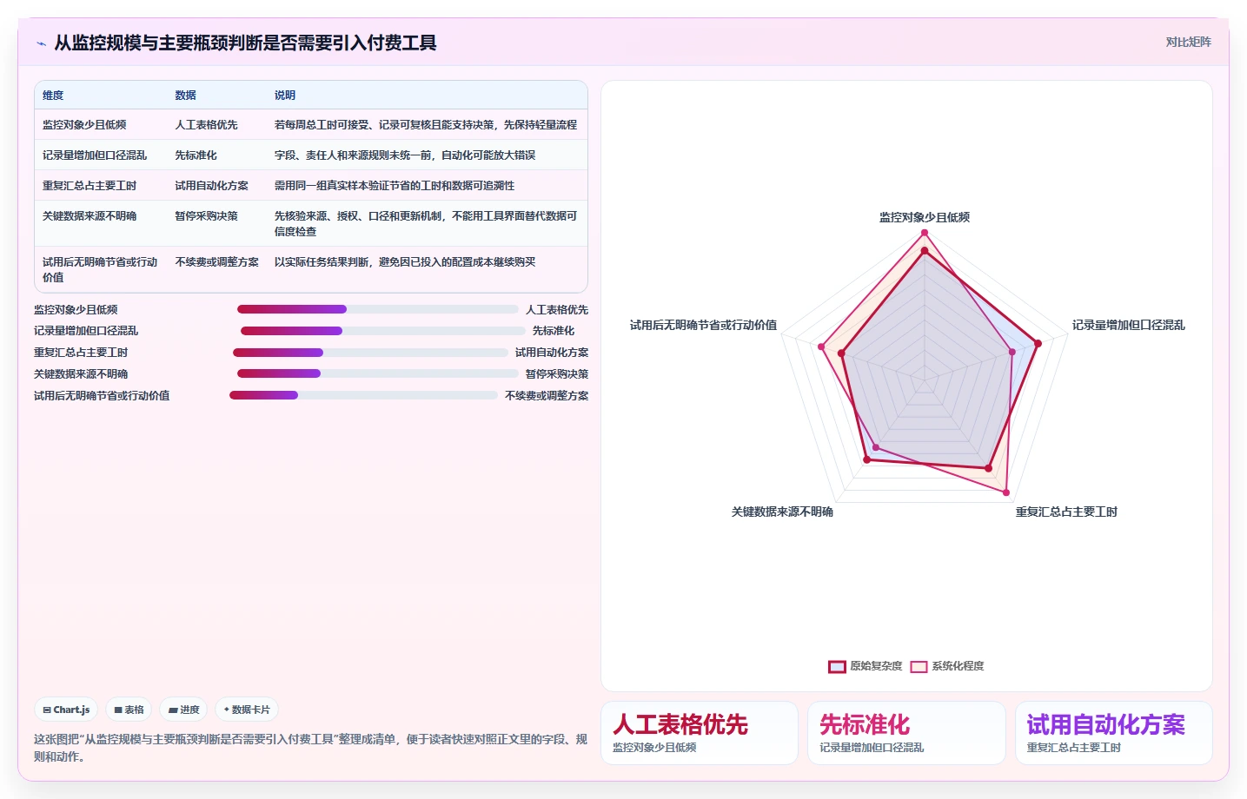
Task: Open the 人工表格优先 data card
Action: (x=700, y=733)
